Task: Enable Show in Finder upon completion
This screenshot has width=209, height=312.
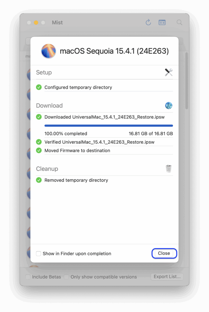Action: coord(38,253)
